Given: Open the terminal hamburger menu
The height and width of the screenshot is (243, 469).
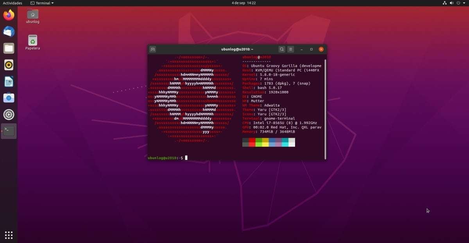Looking at the screenshot, I should tap(291, 49).
